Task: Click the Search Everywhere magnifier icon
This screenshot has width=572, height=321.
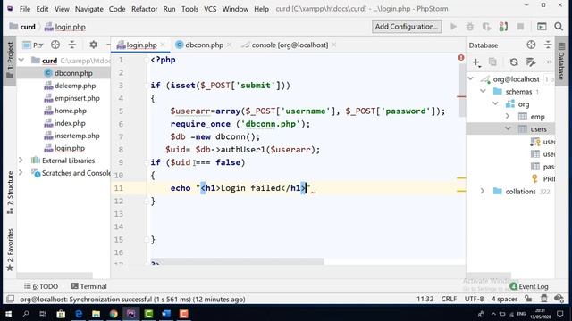Action: [559, 27]
